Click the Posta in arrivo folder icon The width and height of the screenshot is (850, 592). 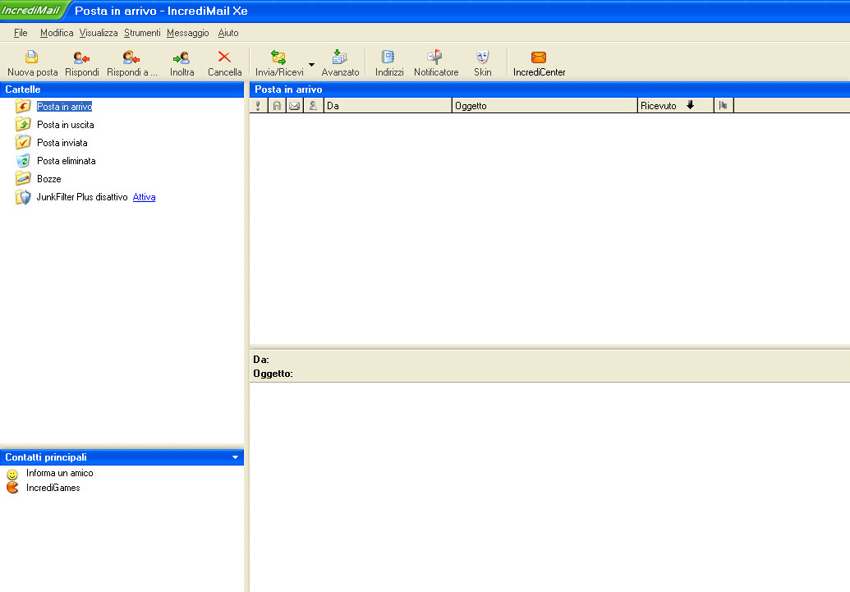[23, 106]
